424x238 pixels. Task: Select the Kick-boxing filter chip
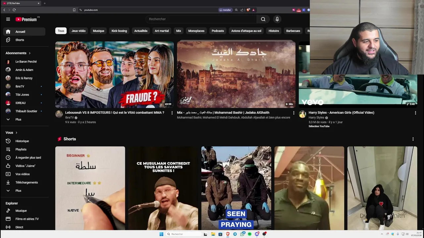pyautogui.click(x=119, y=31)
